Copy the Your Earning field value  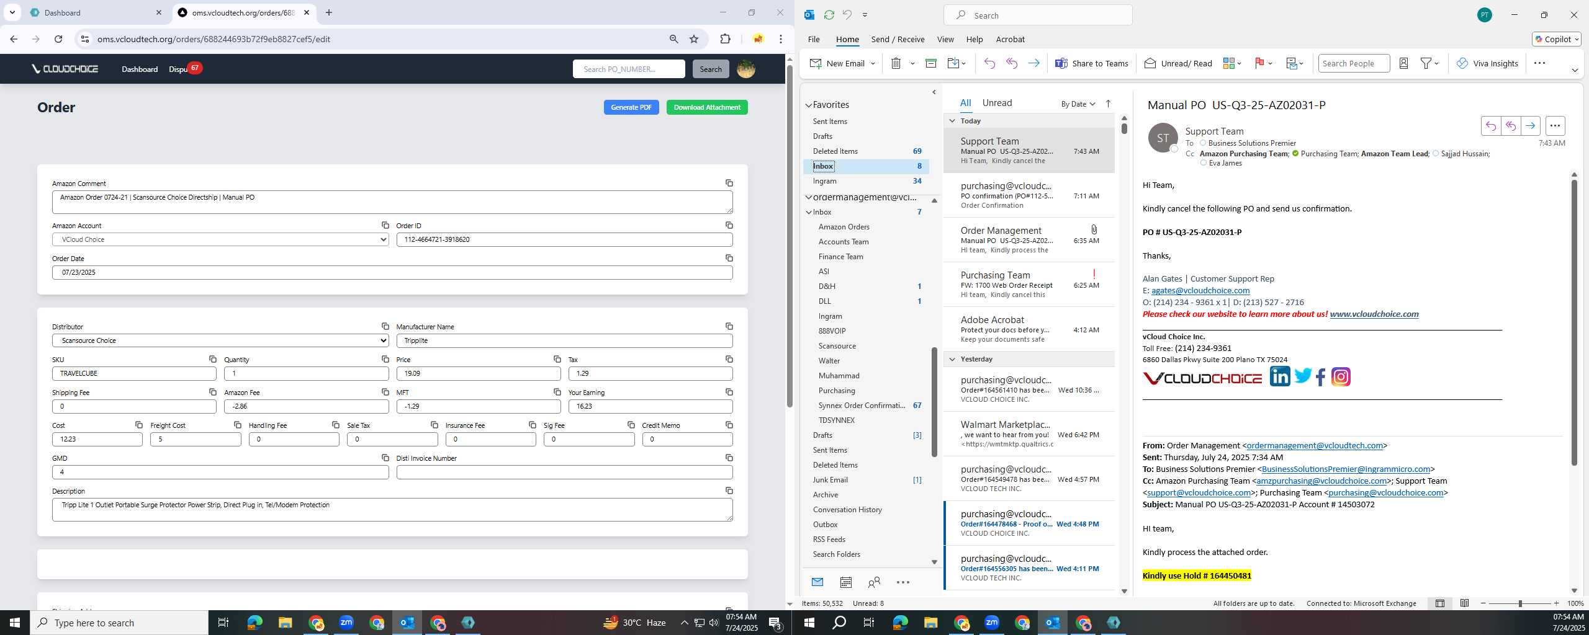click(x=729, y=392)
